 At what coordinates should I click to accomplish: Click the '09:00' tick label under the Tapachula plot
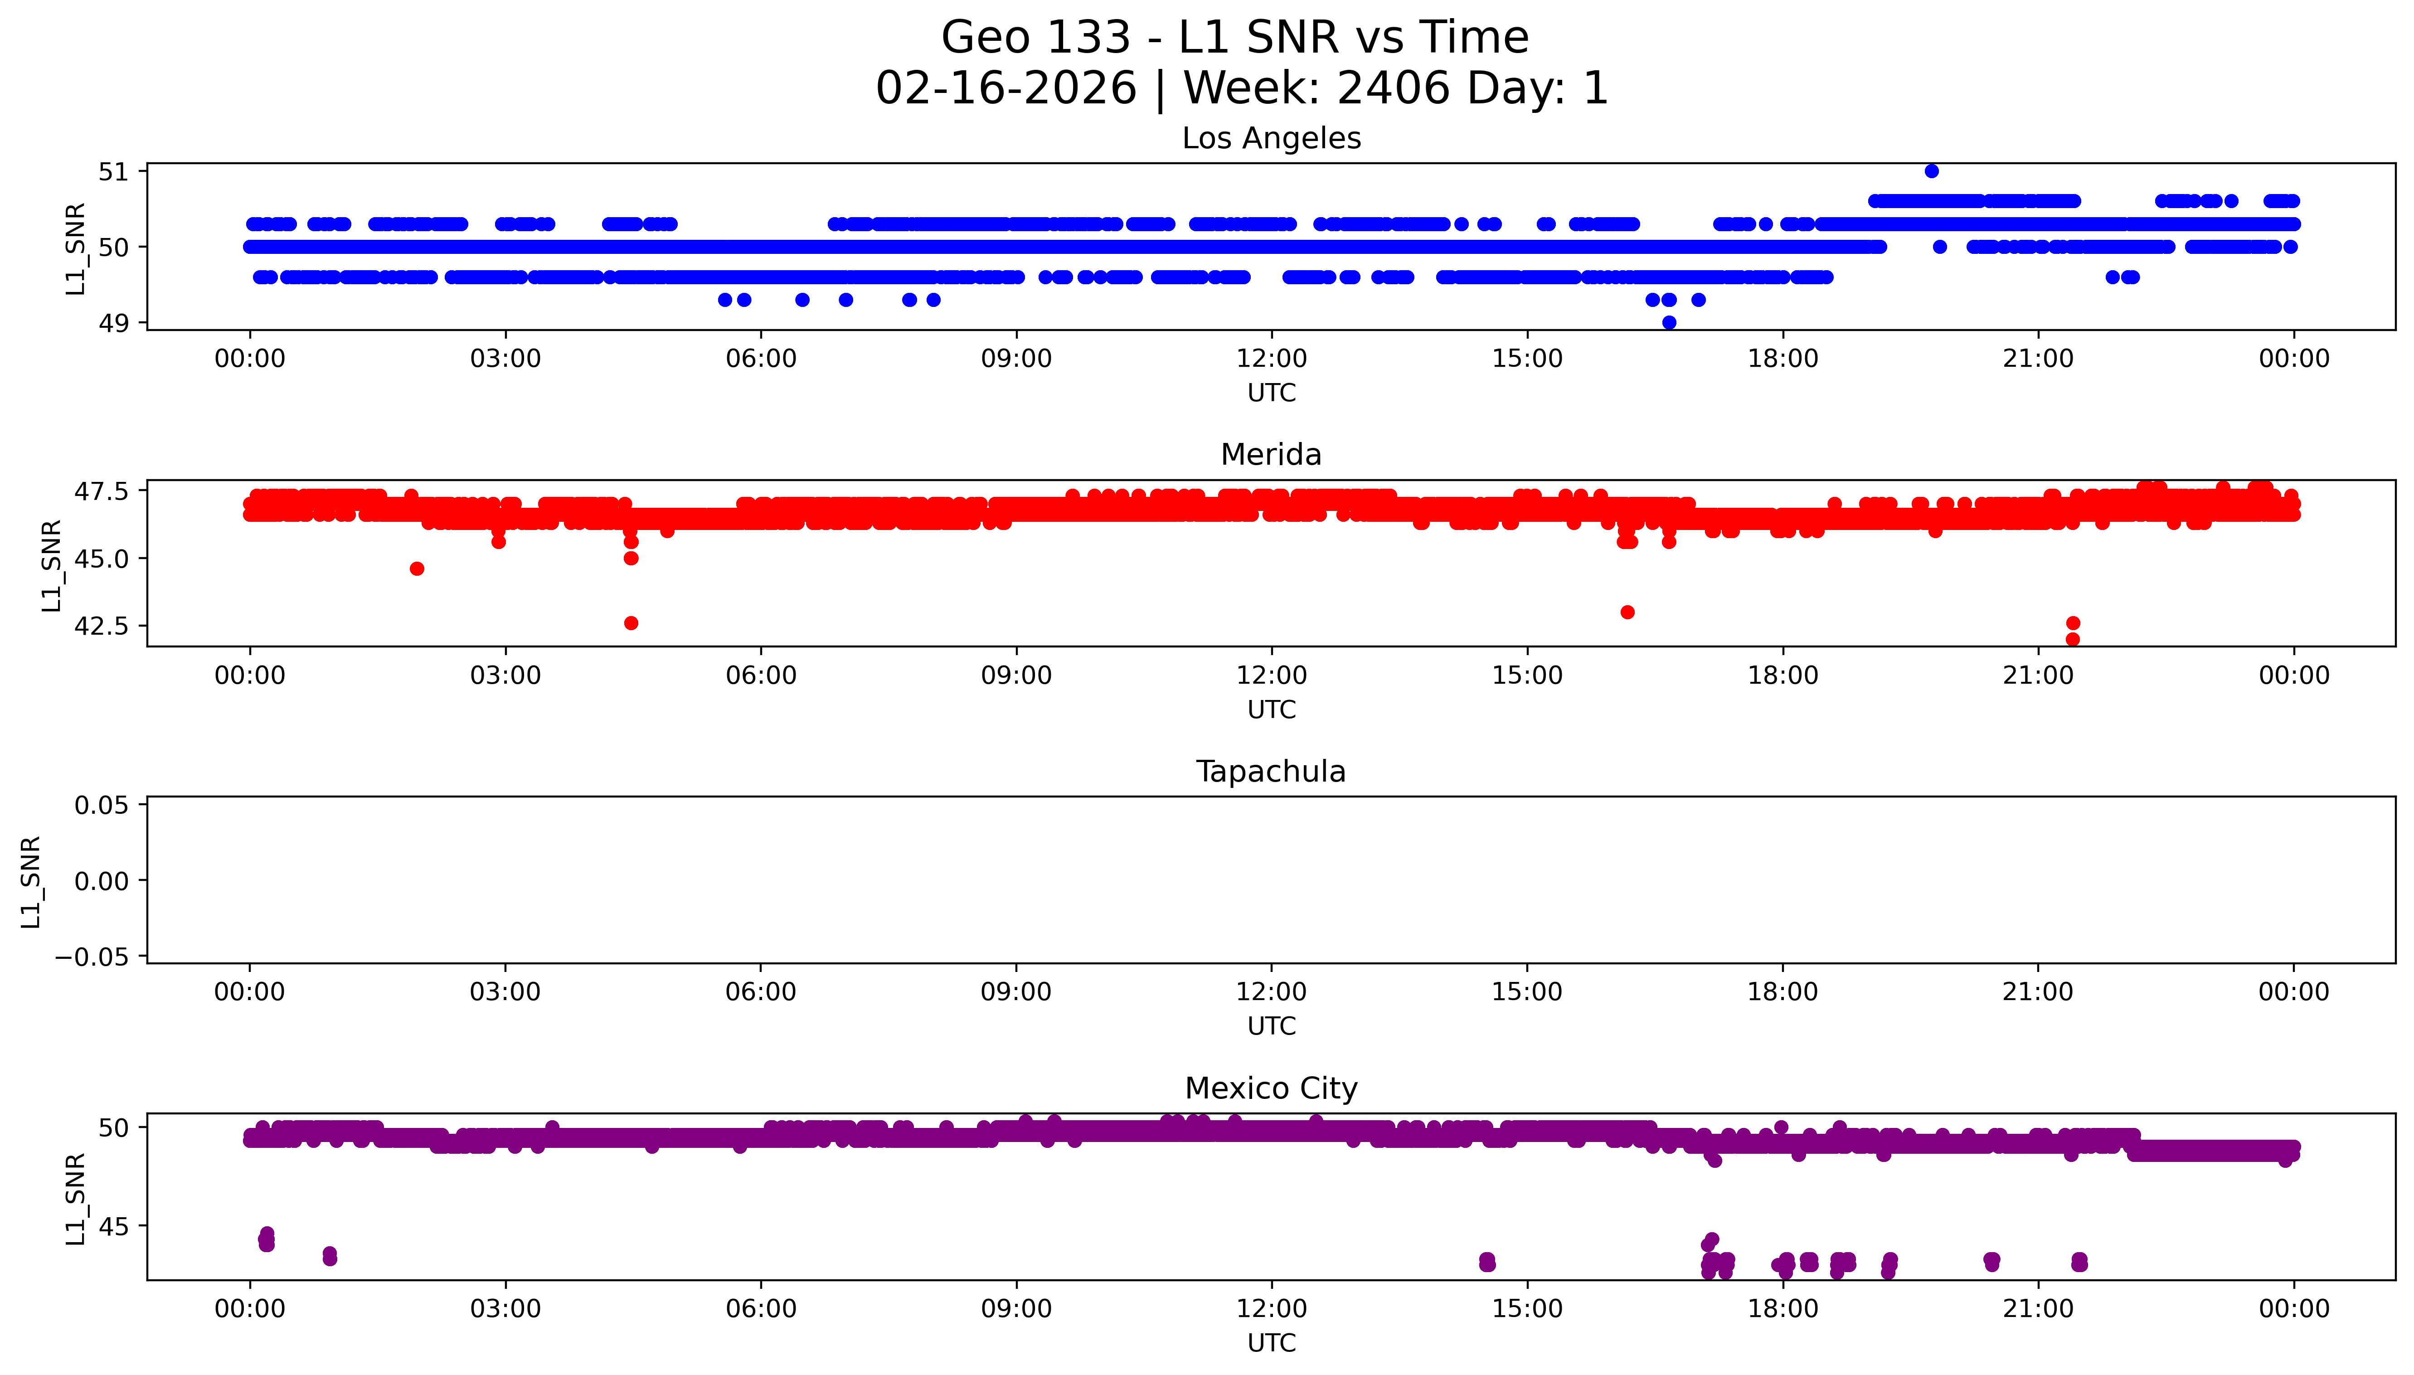pos(1016,992)
